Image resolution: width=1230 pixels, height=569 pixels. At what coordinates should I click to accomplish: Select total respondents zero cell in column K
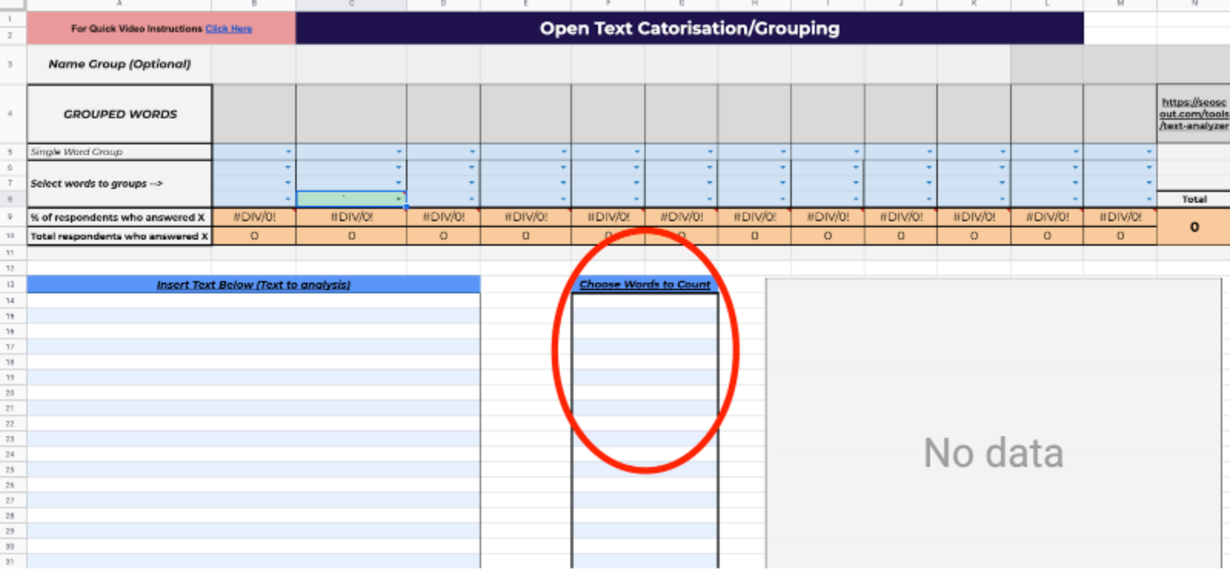click(x=974, y=237)
